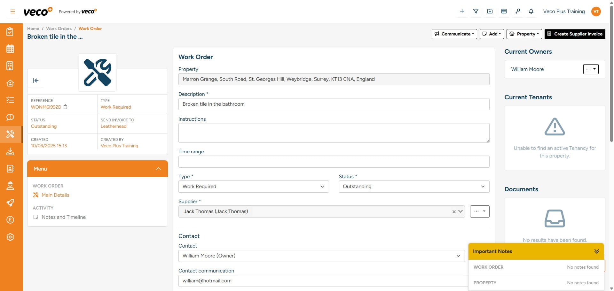Screen dimensions: 614x291
Task: Select Main Details menu item
Action: tap(55, 195)
